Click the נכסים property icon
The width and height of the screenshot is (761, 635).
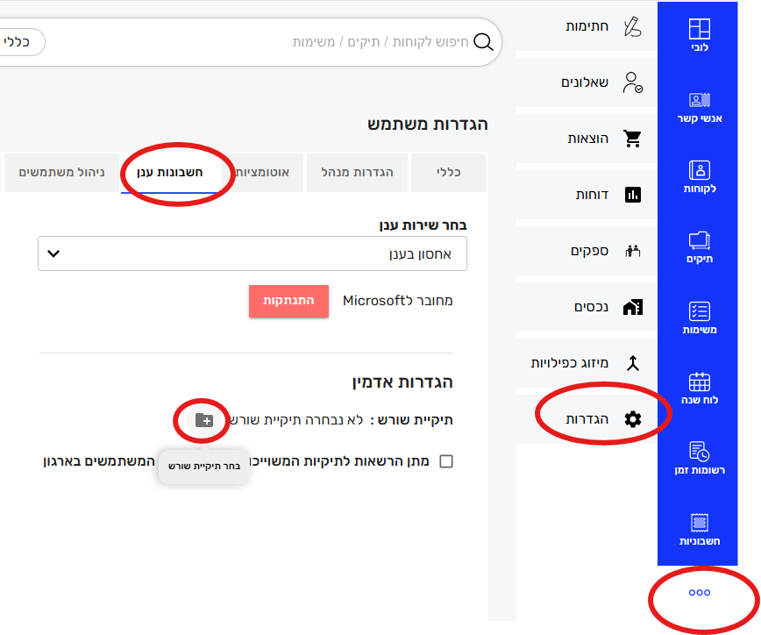point(632,307)
